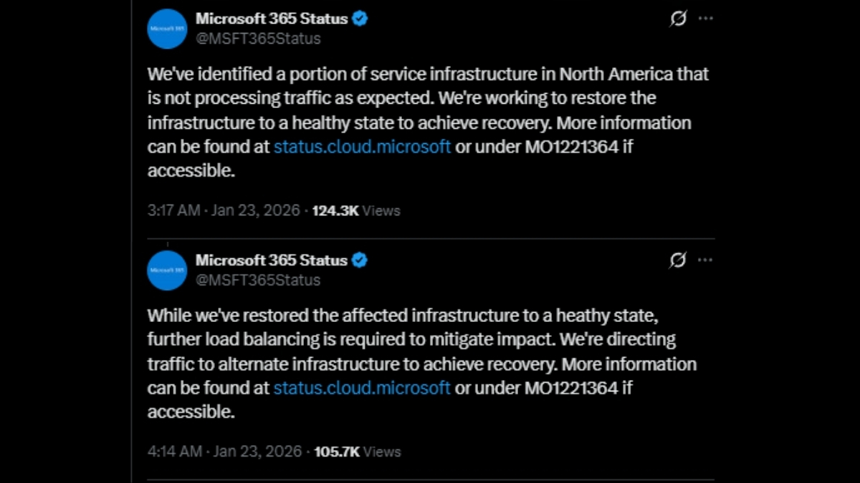860x483 pixels.
Task: Open the first tweet via its 3:17 AM timestamp
Action: click(171, 210)
